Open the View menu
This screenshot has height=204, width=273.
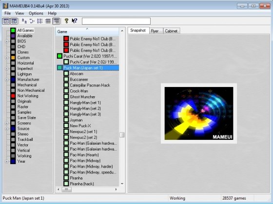pyautogui.click(x=19, y=14)
